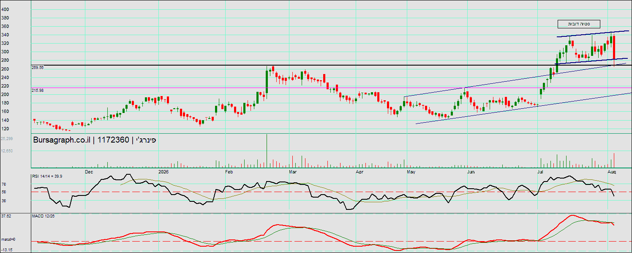Click the 37.62 MACD maximum label
The height and width of the screenshot is (253, 632).
pos(6,216)
